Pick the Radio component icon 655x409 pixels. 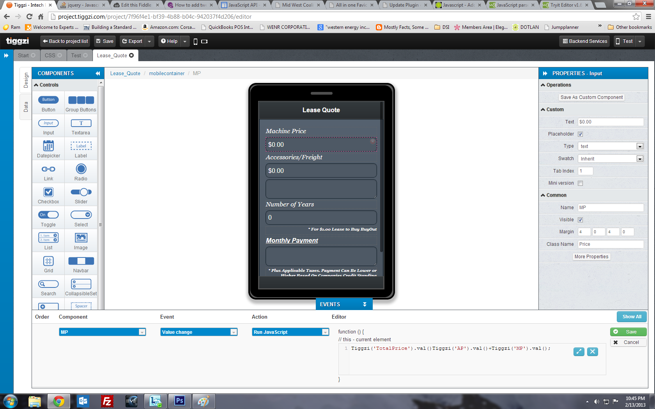point(81,169)
